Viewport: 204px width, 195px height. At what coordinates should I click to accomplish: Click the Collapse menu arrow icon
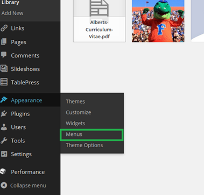click(4, 185)
